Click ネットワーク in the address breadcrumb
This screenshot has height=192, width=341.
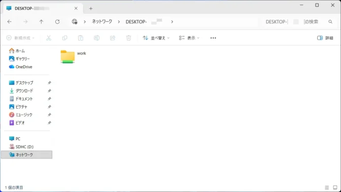[x=102, y=21]
